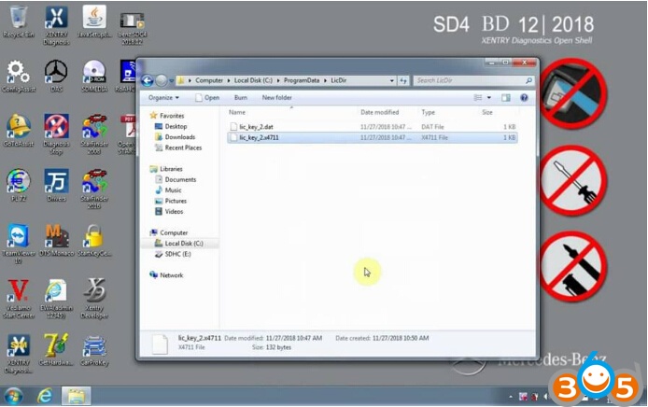This screenshot has width=648, height=407.
Task: Click the Explorer Forward navigation arrow
Action: 162,80
